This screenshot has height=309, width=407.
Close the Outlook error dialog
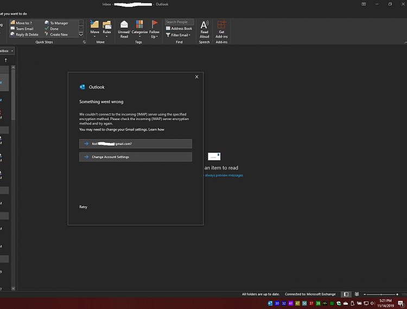tap(197, 77)
